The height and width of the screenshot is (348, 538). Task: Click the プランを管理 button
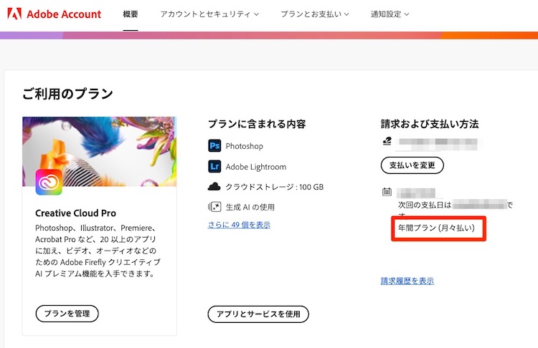tap(67, 313)
